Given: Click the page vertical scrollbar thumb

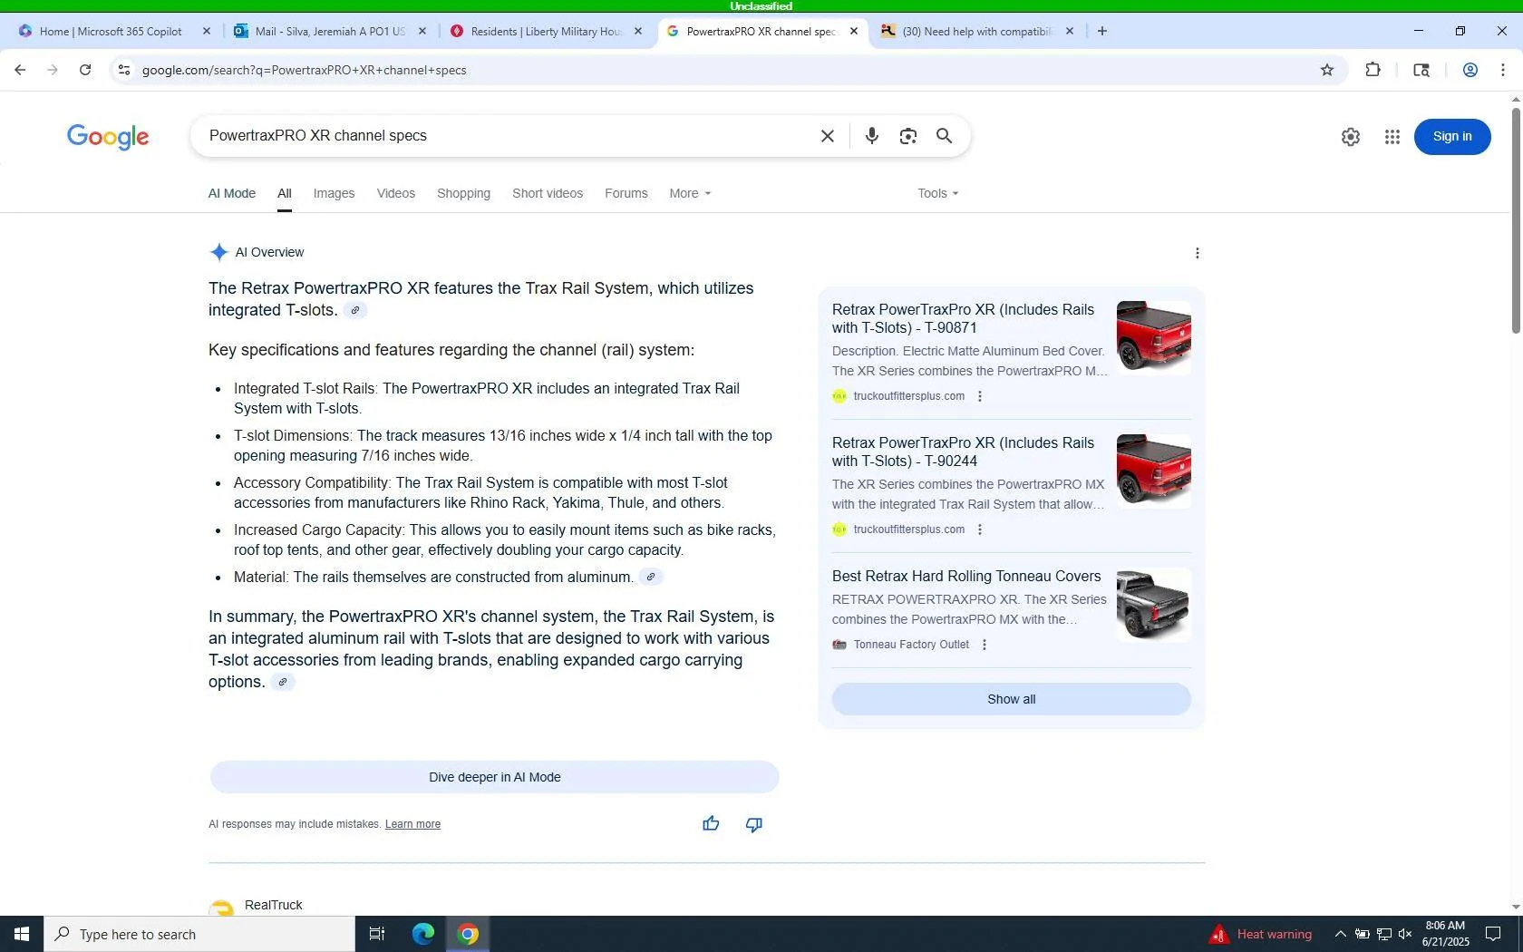Looking at the screenshot, I should tap(1515, 220).
